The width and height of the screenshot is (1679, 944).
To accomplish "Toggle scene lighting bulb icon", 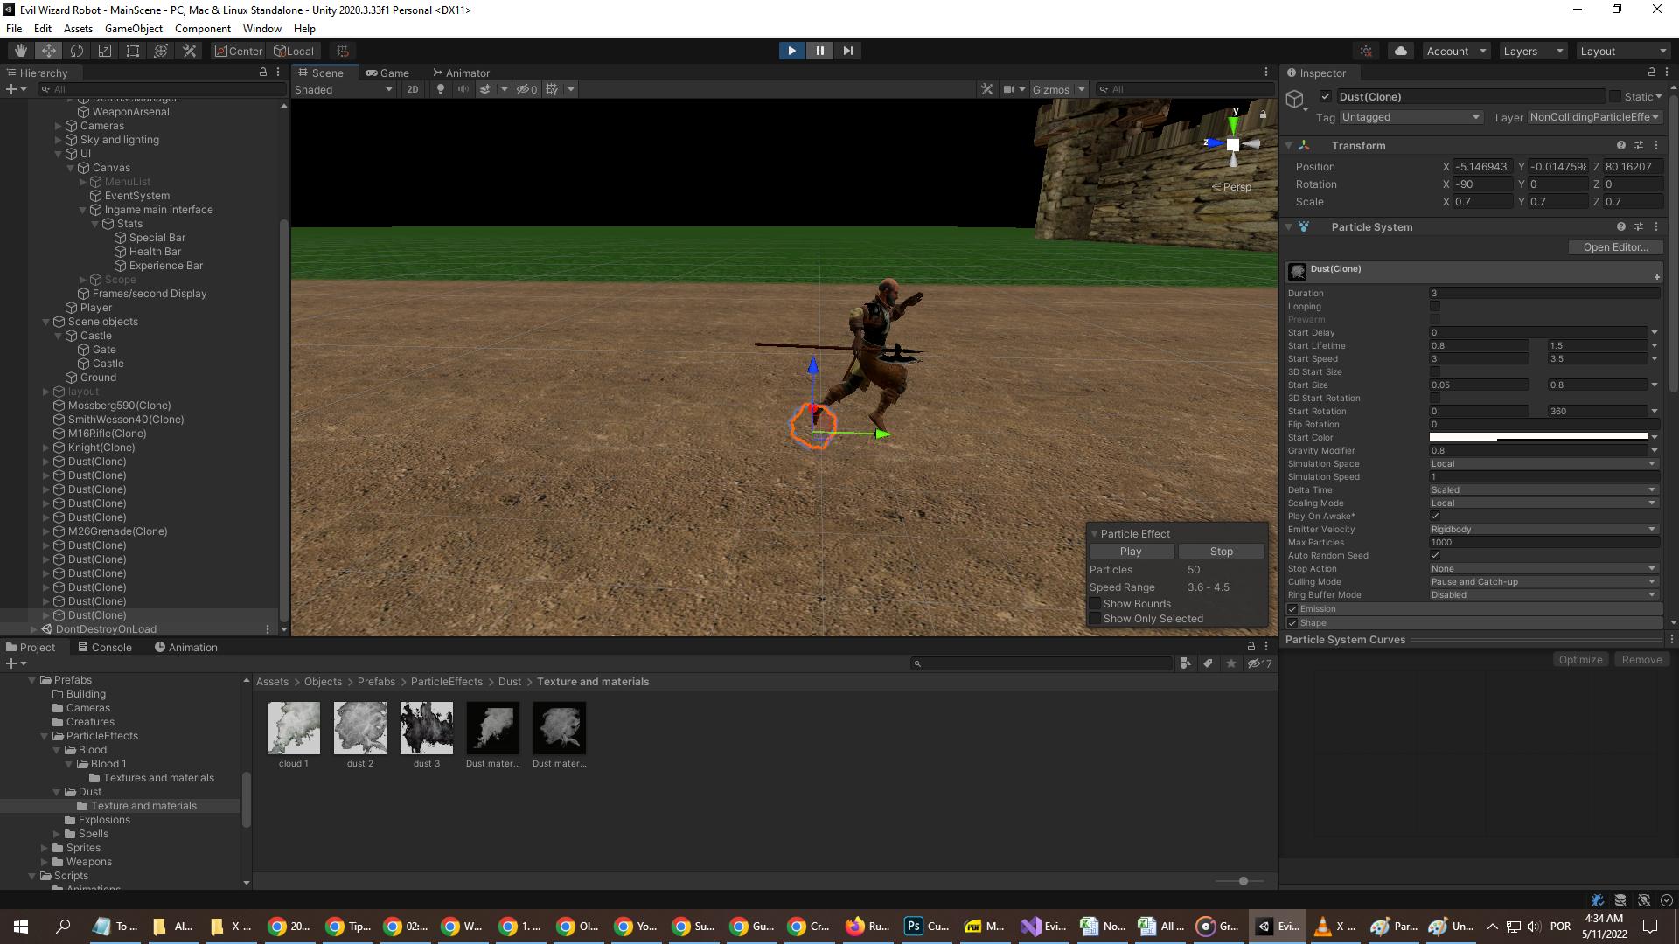I will coord(441,89).
